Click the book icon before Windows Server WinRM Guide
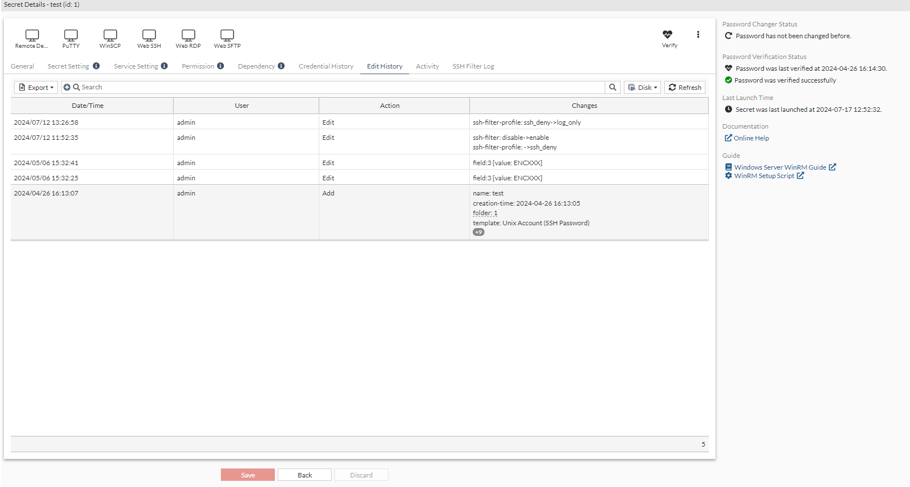Screen dimensions: 910x487 [x=728, y=167]
